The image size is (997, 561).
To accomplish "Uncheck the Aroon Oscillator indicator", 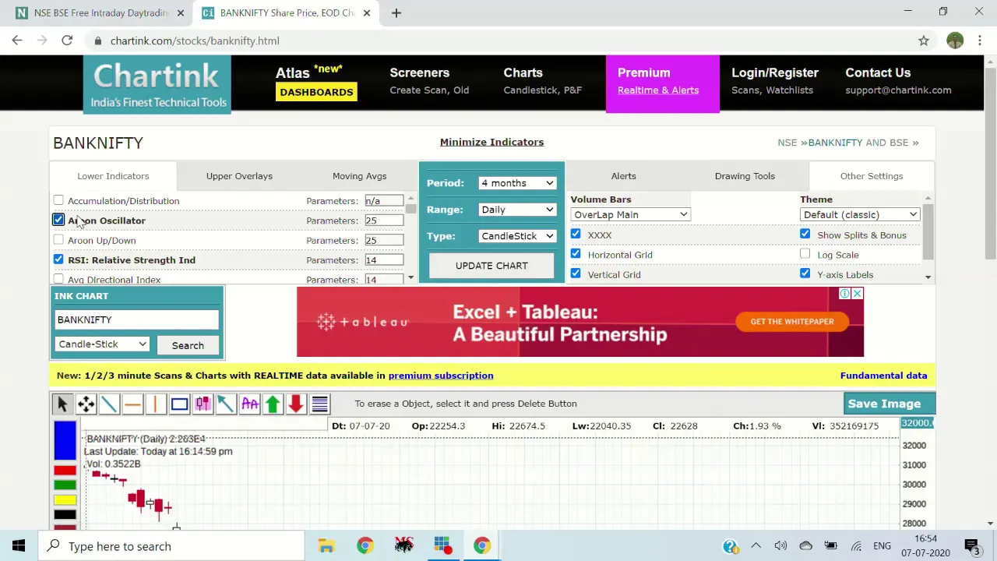I will [58, 221].
